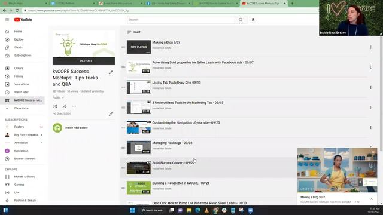Open Watch later in the sidebar
This screenshot has height=215, width=383.
tap(22, 92)
